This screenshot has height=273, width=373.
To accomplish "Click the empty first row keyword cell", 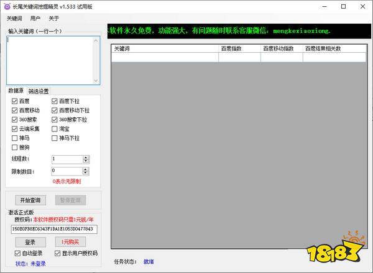I will pyautogui.click(x=165, y=58).
